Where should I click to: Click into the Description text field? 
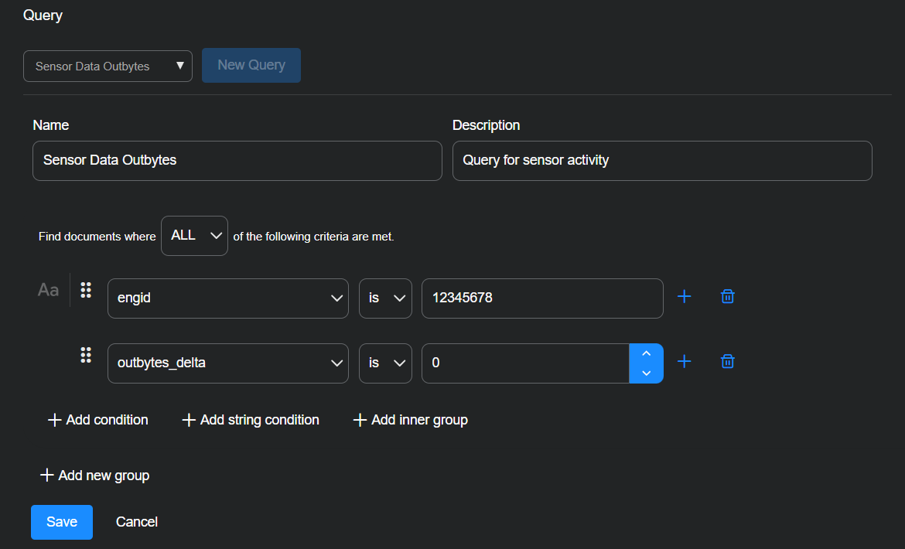tap(661, 161)
